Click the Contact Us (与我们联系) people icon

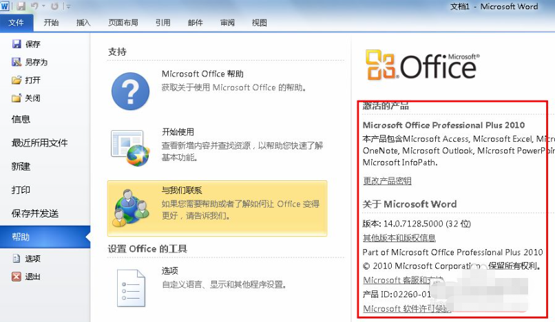(x=130, y=204)
